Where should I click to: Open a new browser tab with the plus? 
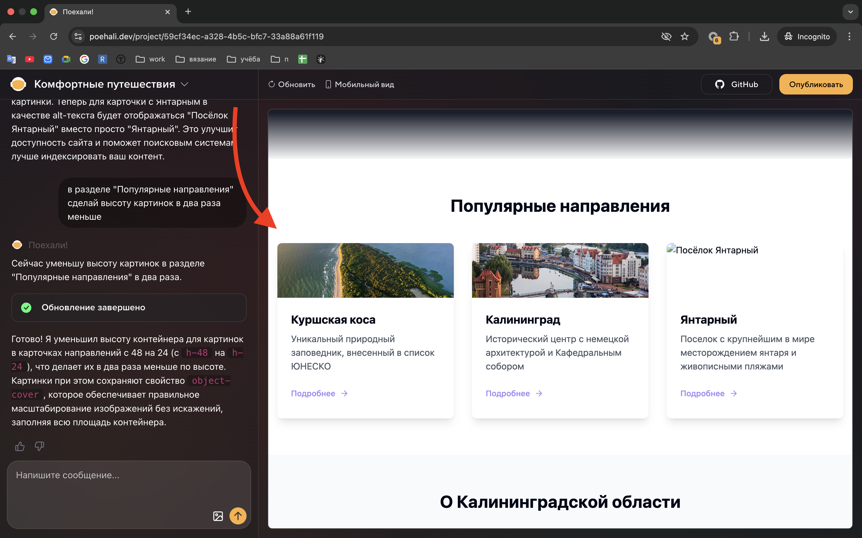point(188,12)
